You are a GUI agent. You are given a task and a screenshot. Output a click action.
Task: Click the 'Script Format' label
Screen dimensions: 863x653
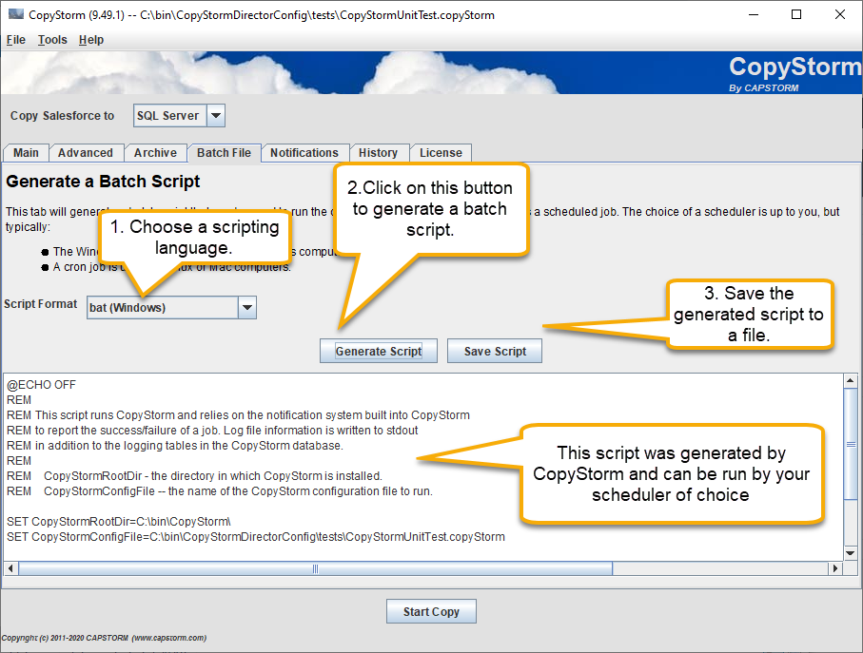(x=41, y=304)
